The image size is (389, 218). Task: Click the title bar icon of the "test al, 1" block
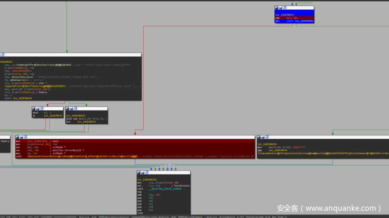point(34,109)
